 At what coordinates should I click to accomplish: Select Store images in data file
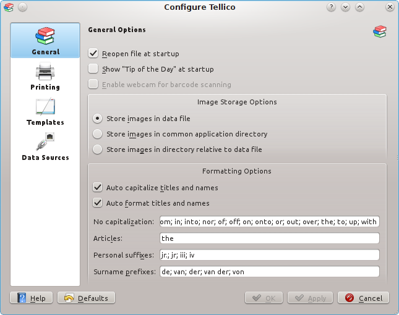(97, 118)
